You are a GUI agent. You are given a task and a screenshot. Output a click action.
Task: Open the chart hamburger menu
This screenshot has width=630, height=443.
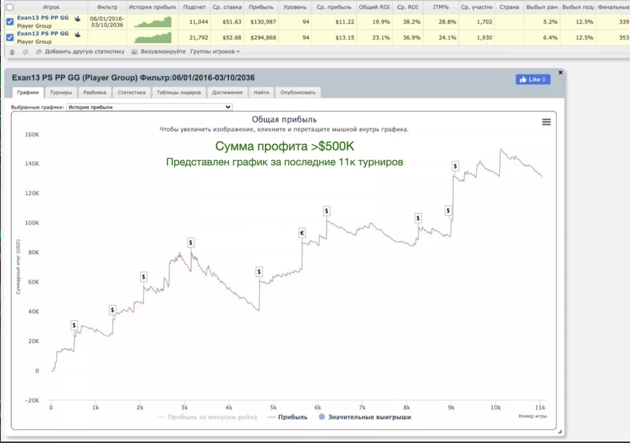pos(546,122)
